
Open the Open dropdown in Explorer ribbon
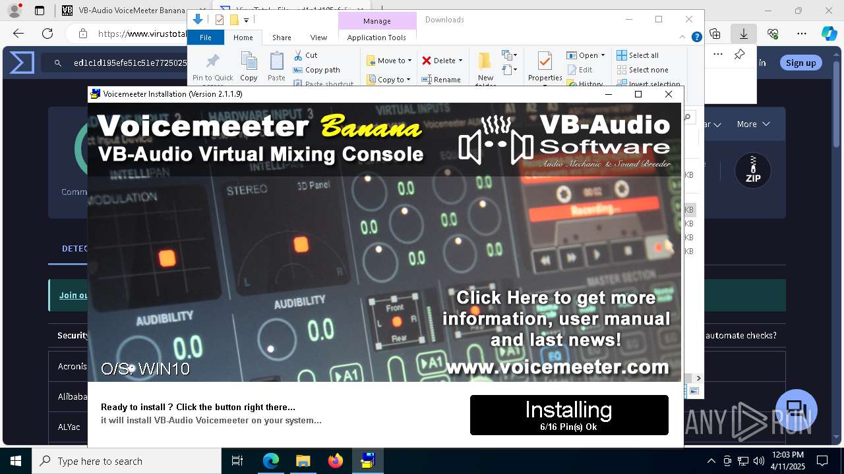point(586,55)
